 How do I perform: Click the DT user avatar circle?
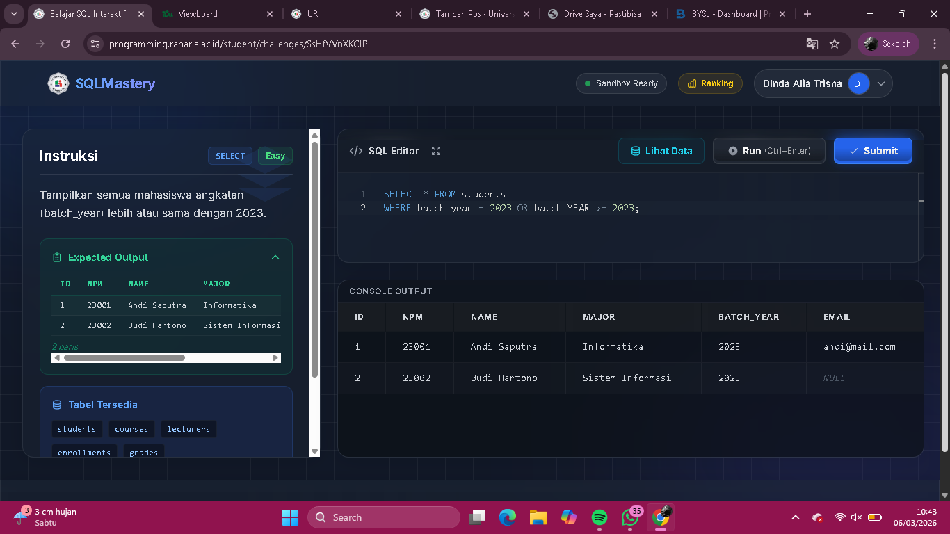click(859, 83)
